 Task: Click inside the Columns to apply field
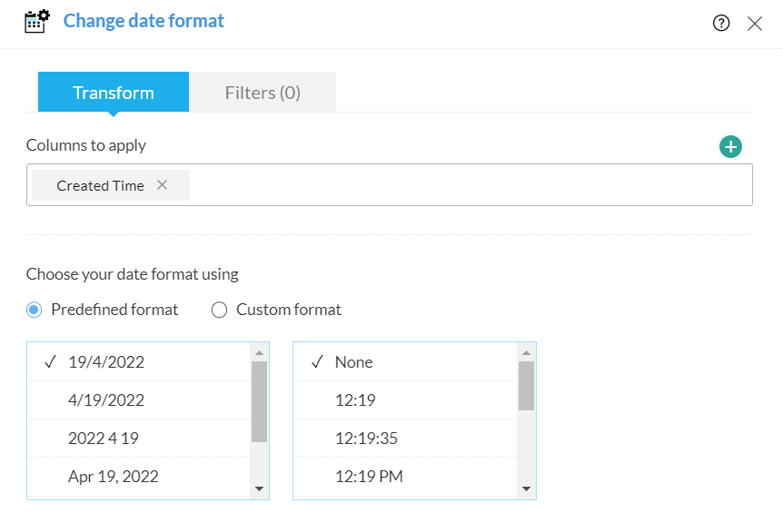coord(454,185)
